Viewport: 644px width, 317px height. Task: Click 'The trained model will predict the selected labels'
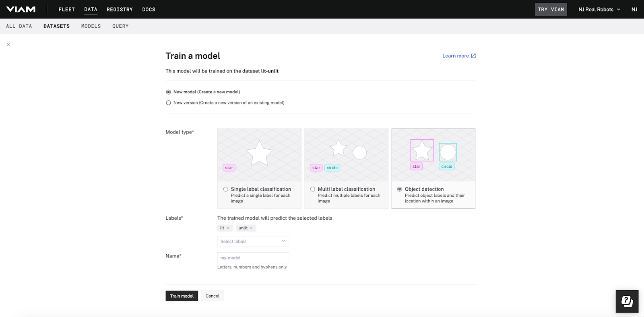[275, 218]
